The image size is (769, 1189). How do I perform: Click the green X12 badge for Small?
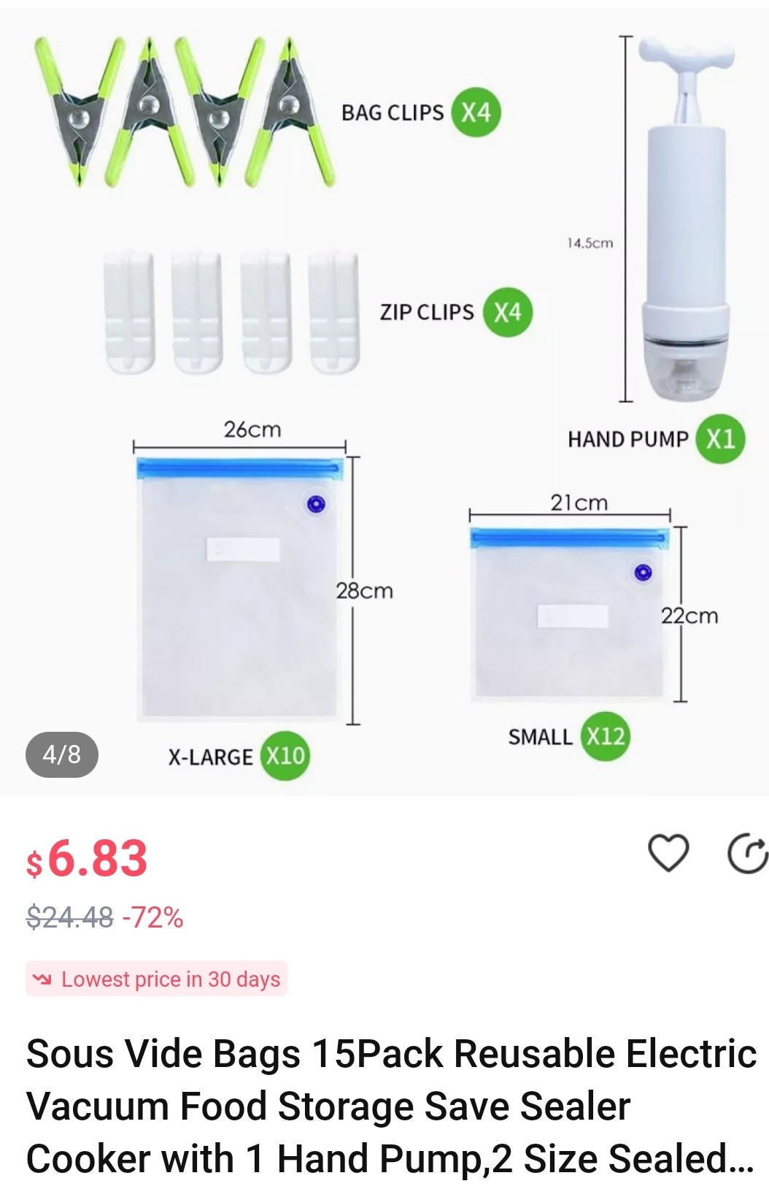606,736
